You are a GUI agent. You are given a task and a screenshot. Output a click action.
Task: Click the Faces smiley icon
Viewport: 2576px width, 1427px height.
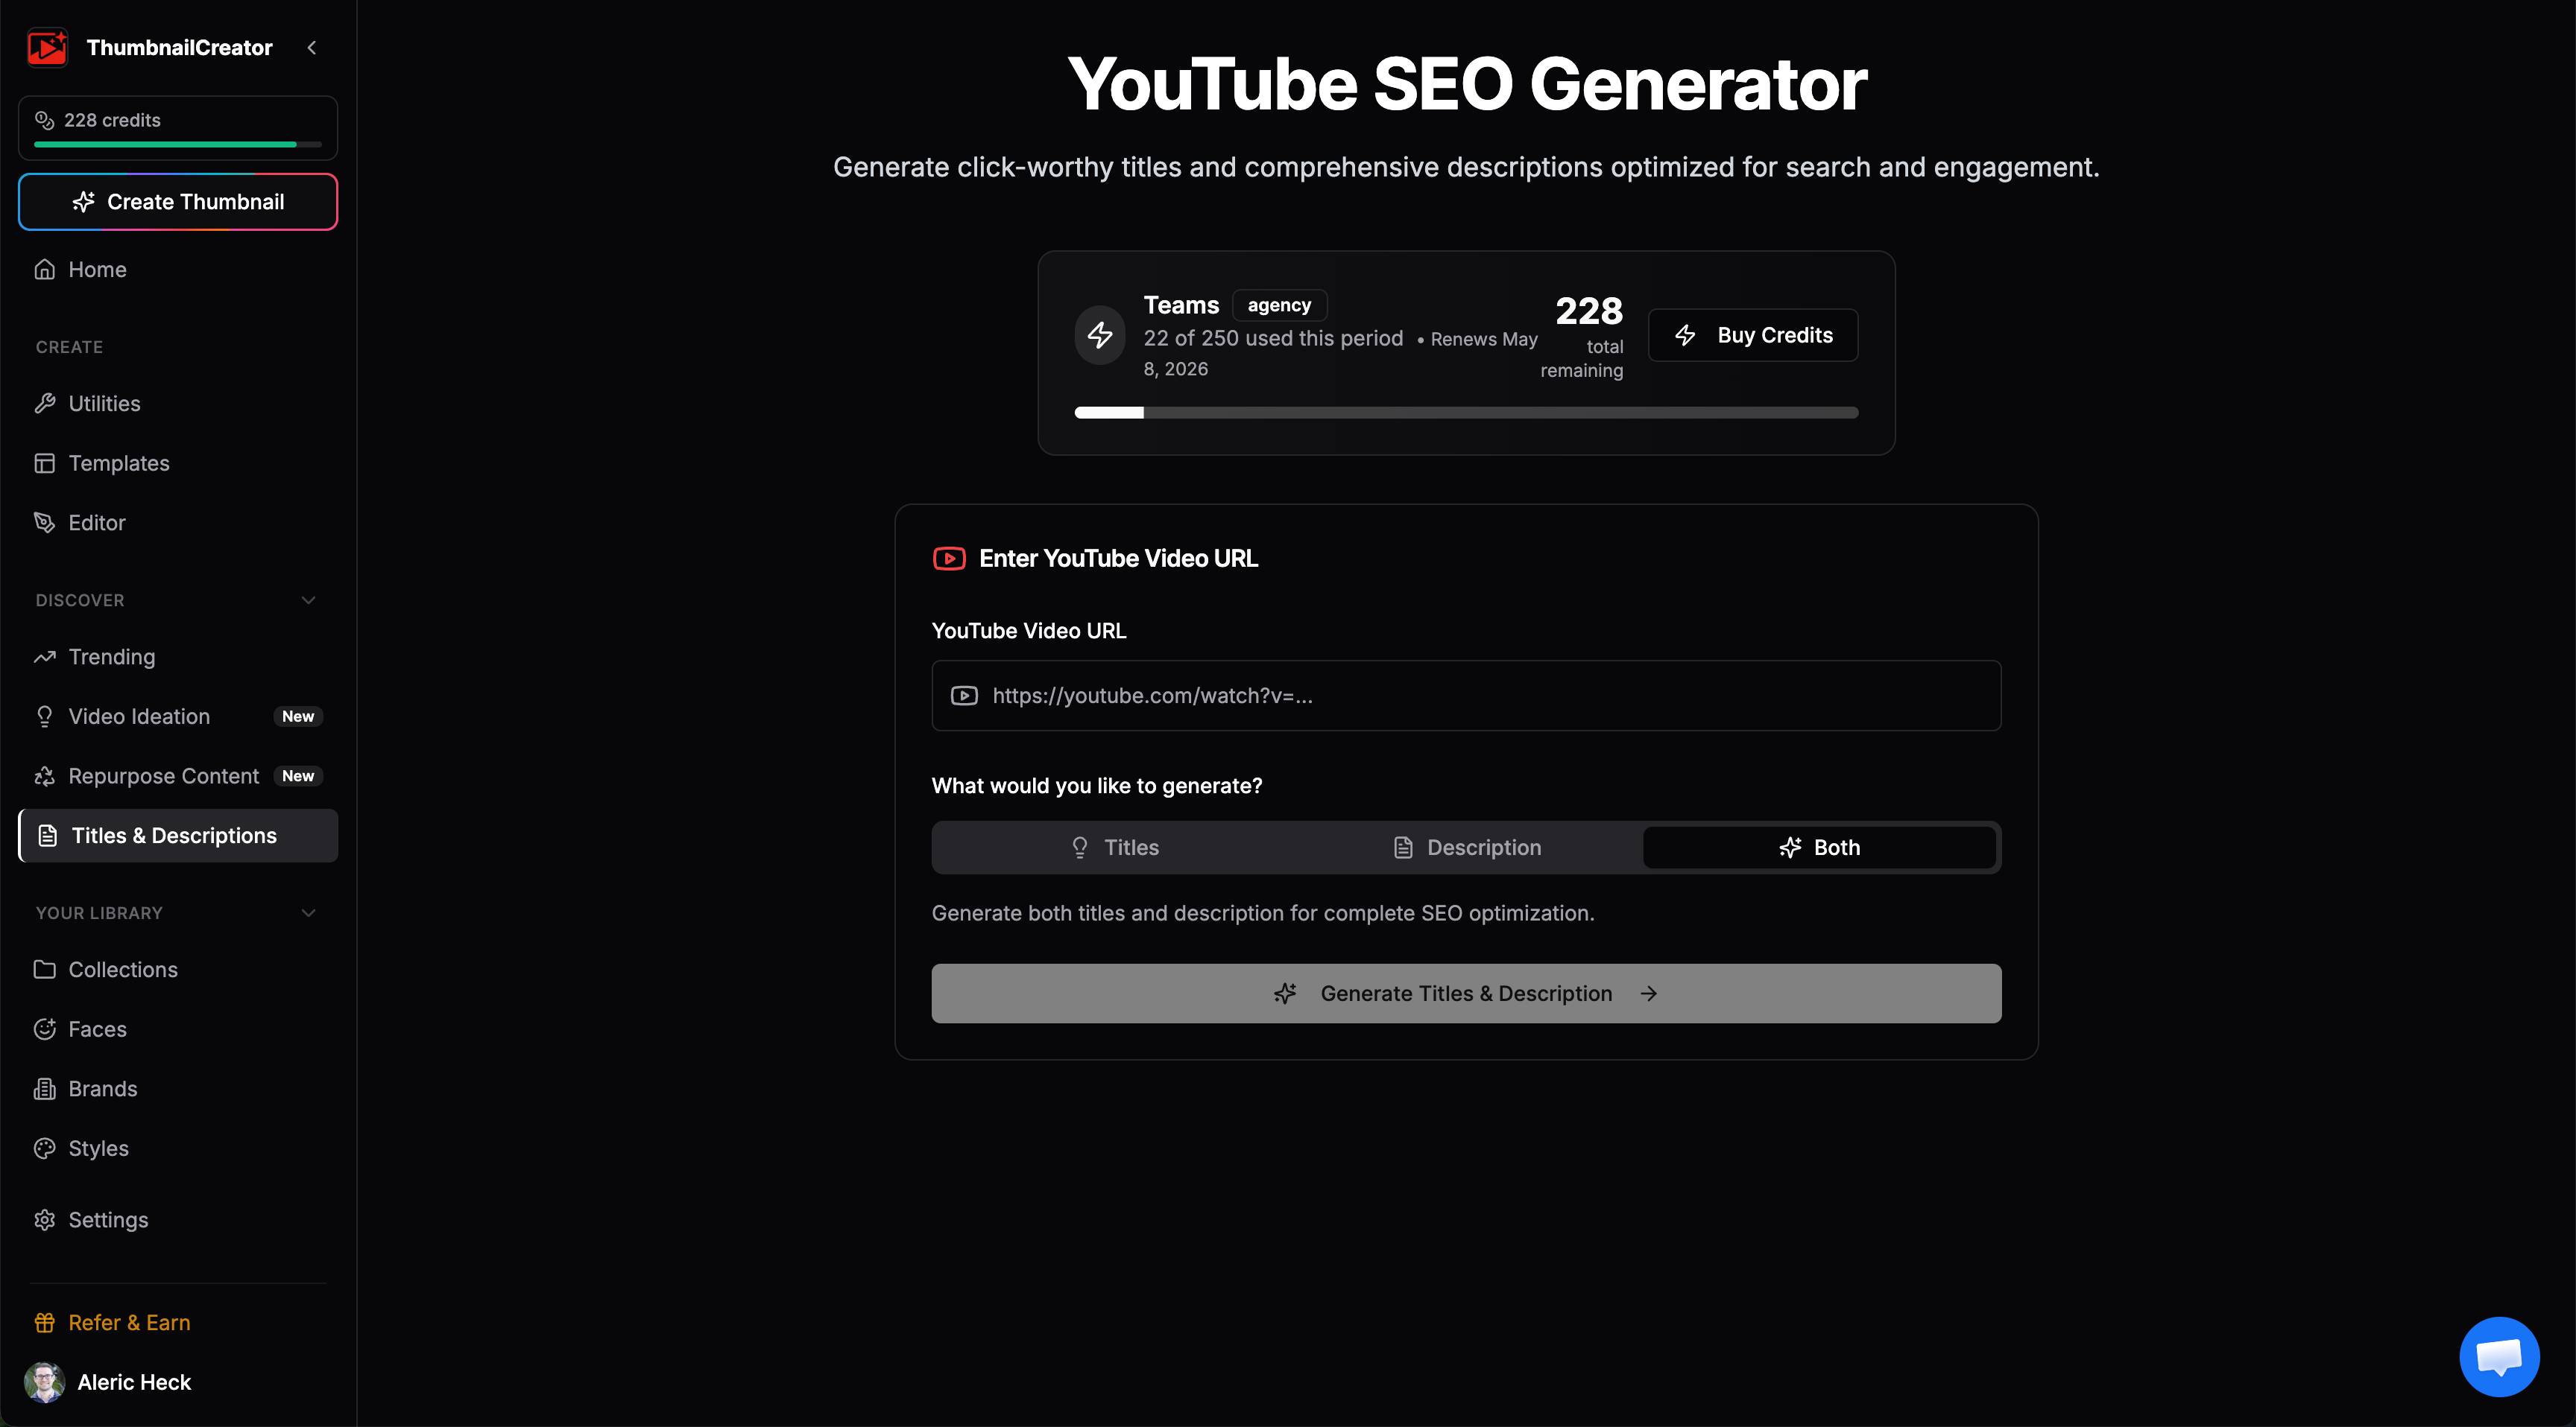[x=44, y=1029]
